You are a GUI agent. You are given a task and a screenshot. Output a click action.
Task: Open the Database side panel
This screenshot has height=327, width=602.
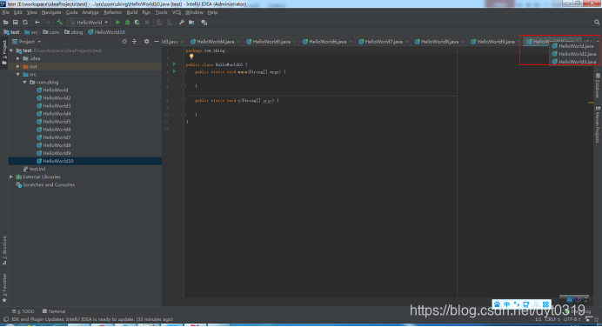click(x=598, y=86)
